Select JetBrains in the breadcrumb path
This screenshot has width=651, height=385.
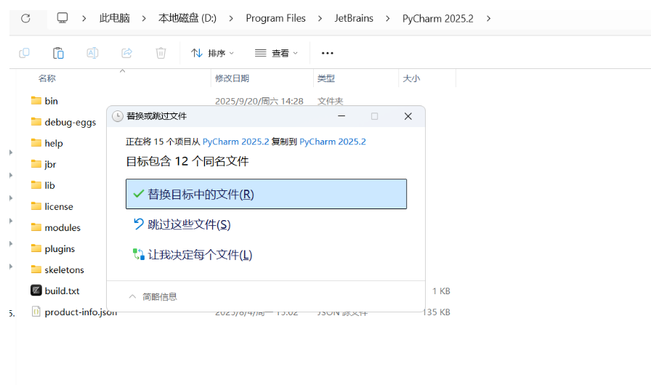[354, 18]
